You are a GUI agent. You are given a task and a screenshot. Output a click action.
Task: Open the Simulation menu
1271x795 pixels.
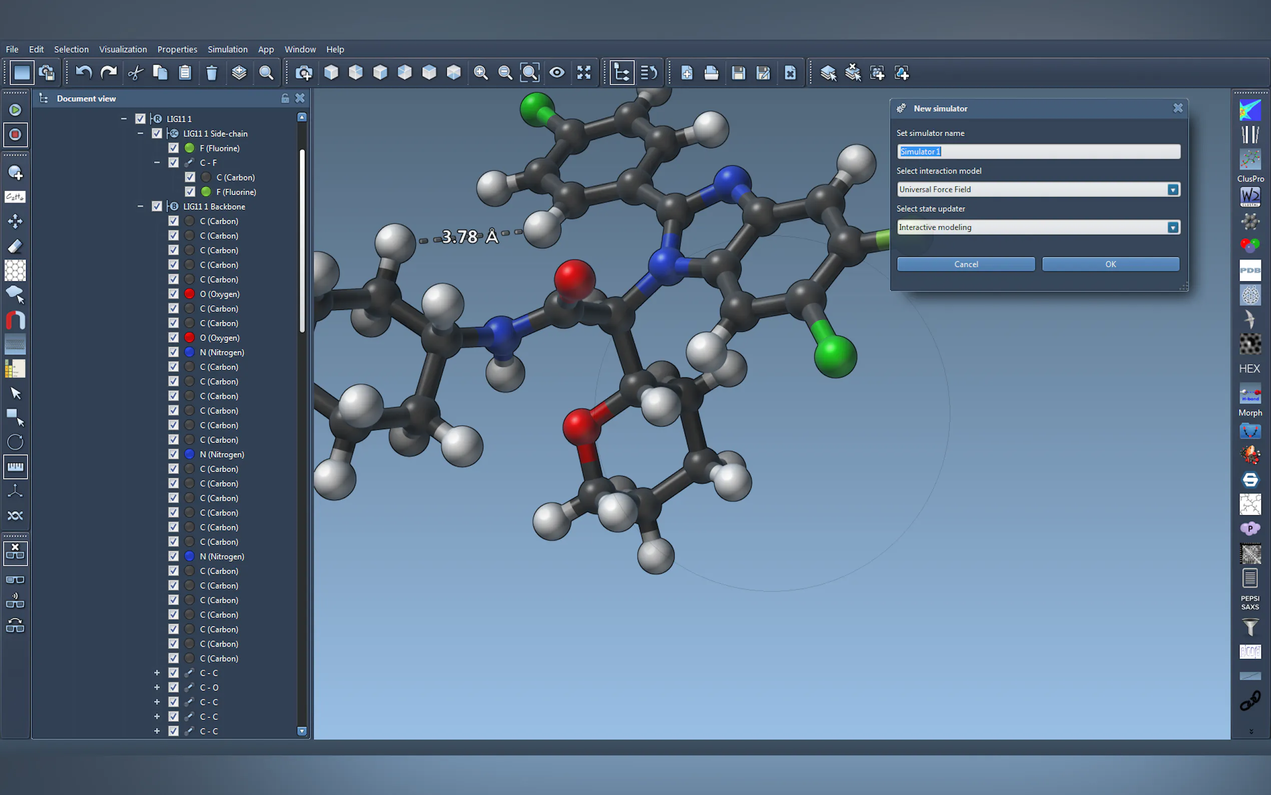(x=227, y=50)
